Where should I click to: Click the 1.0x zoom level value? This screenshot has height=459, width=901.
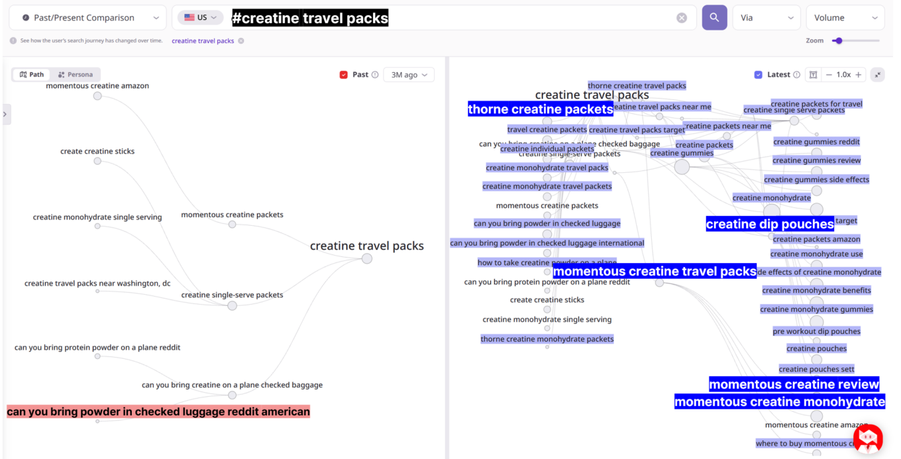(x=843, y=75)
